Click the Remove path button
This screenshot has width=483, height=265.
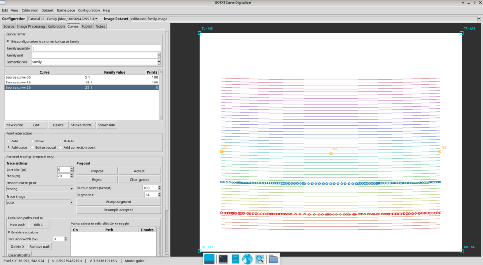point(40,247)
